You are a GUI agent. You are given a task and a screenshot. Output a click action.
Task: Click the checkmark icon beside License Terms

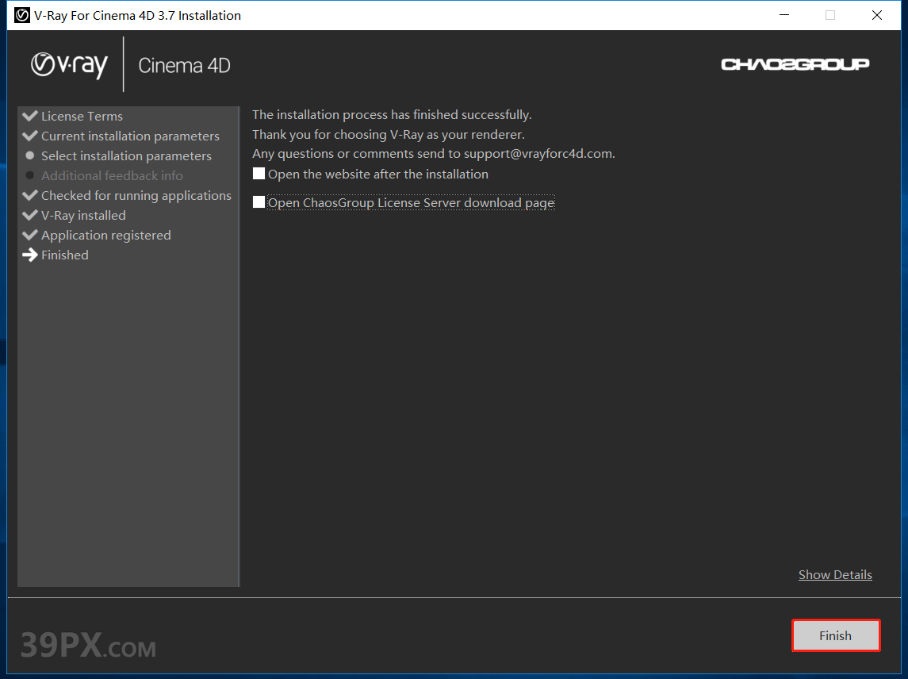pos(29,116)
